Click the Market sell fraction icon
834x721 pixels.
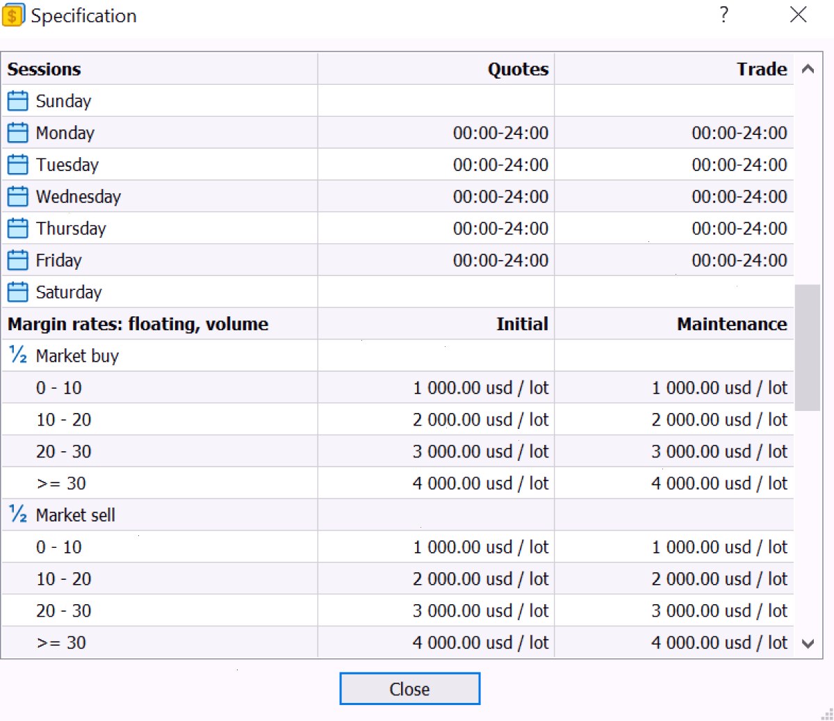click(18, 515)
